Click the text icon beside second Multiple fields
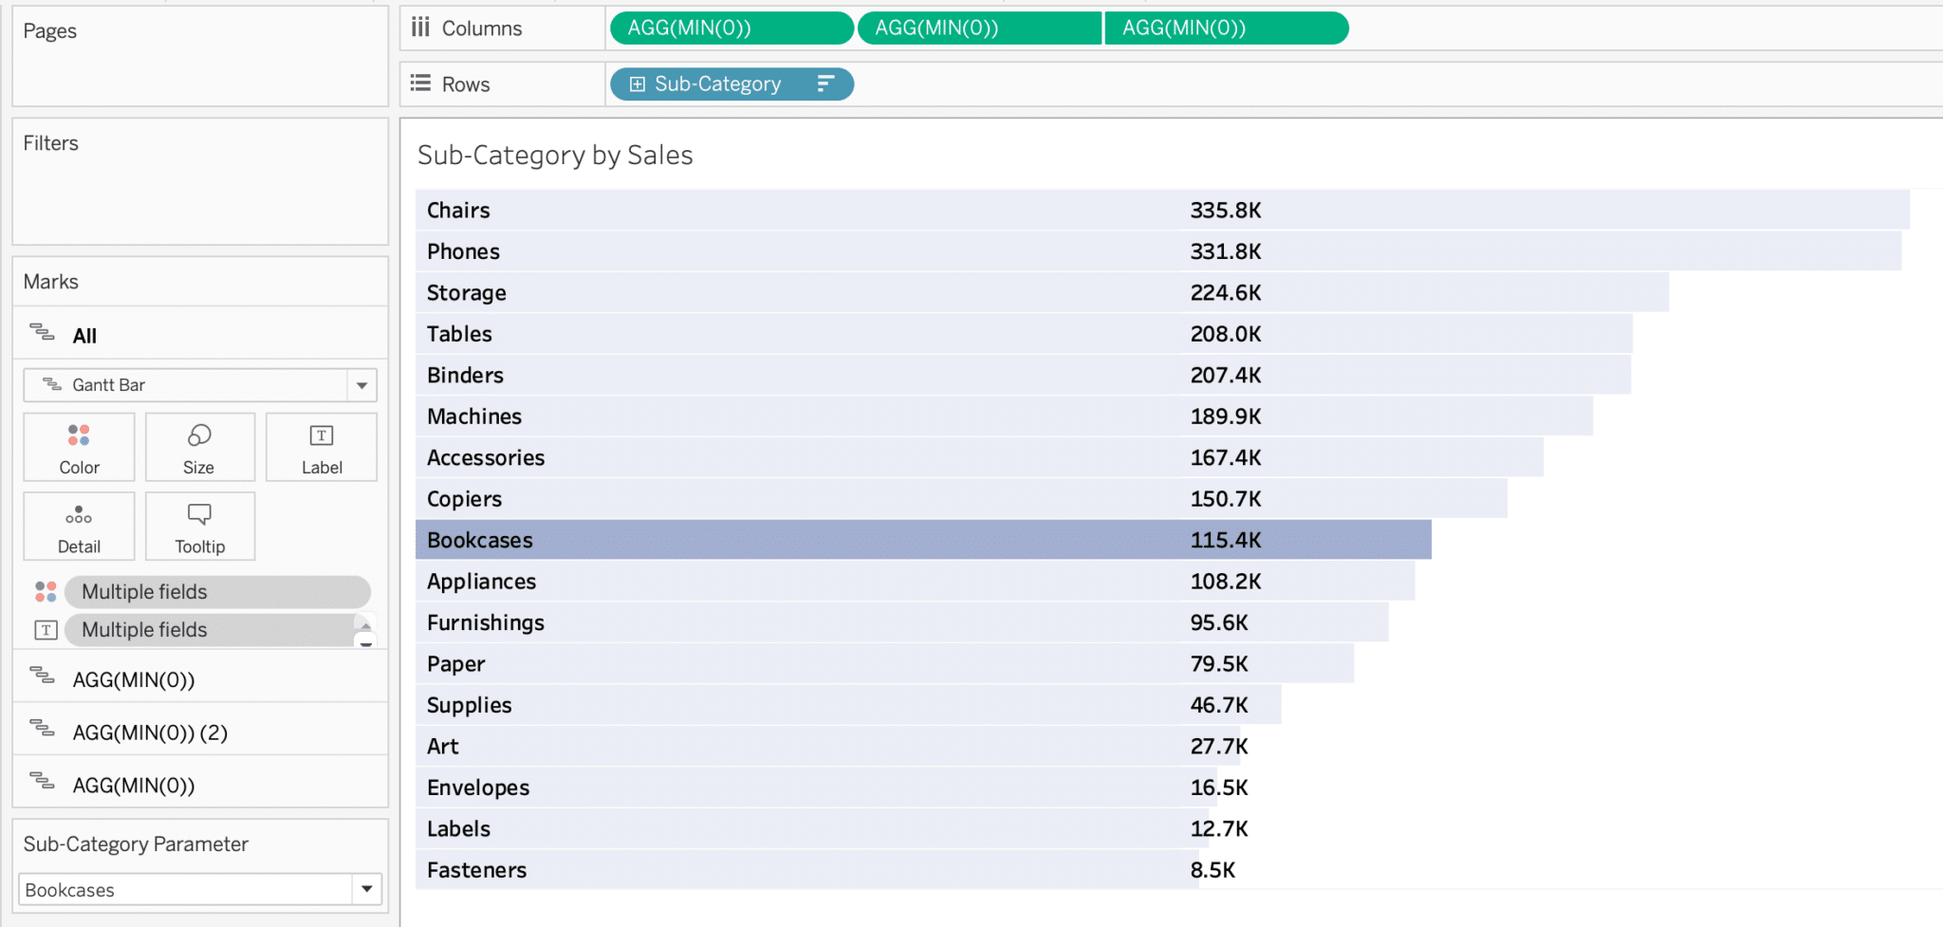The image size is (1943, 927). (x=45, y=629)
